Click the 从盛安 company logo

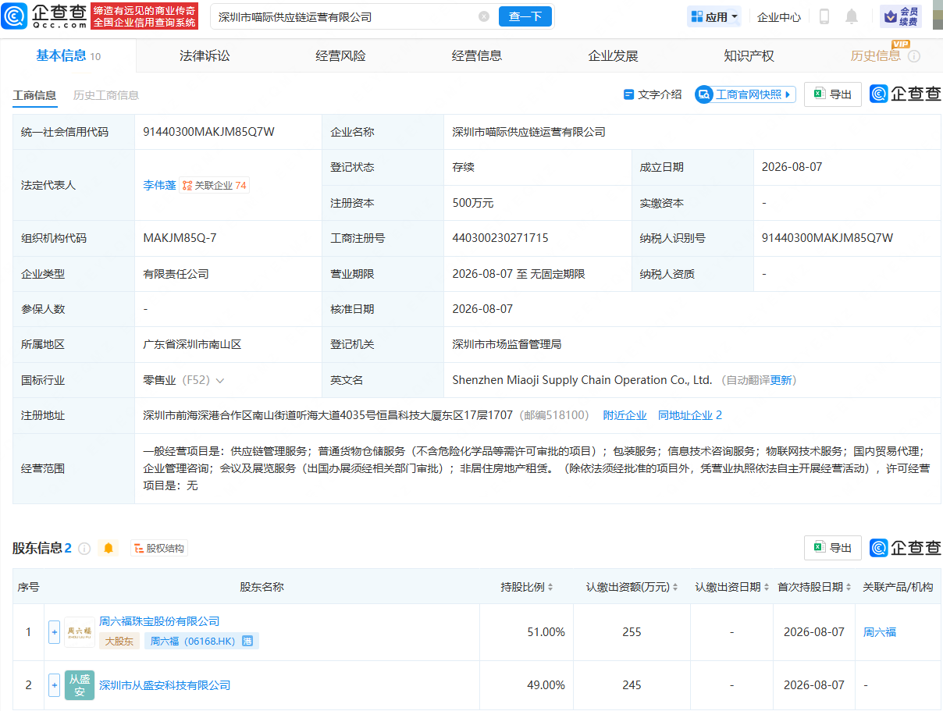coord(80,685)
